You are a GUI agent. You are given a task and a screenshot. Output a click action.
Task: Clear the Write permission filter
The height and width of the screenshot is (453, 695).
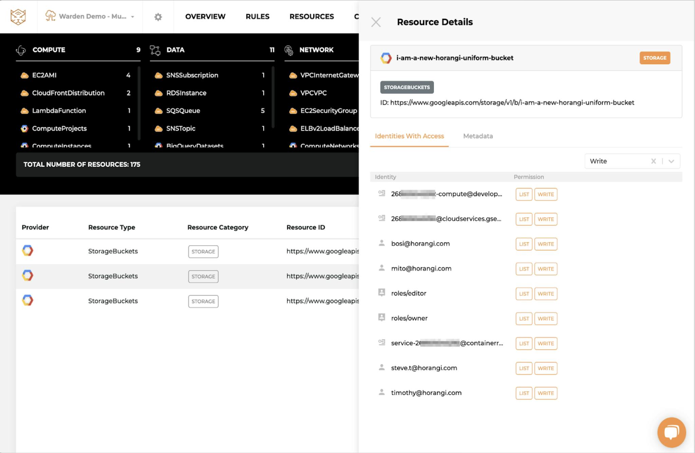(654, 161)
